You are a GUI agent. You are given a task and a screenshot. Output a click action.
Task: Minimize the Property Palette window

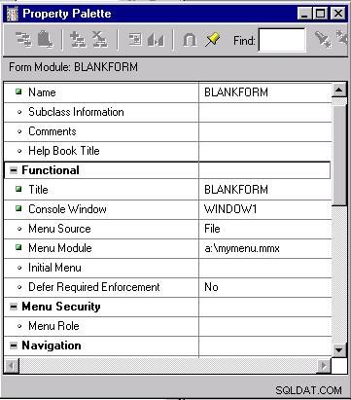click(x=304, y=14)
